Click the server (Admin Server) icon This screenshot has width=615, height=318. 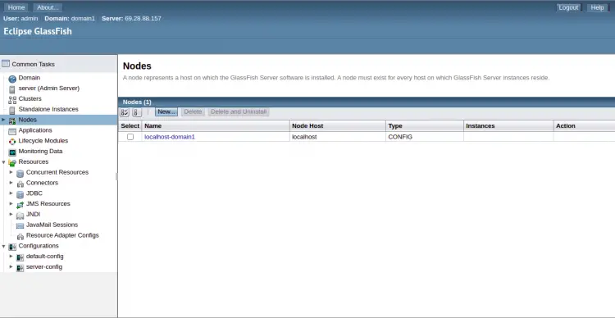coord(12,89)
